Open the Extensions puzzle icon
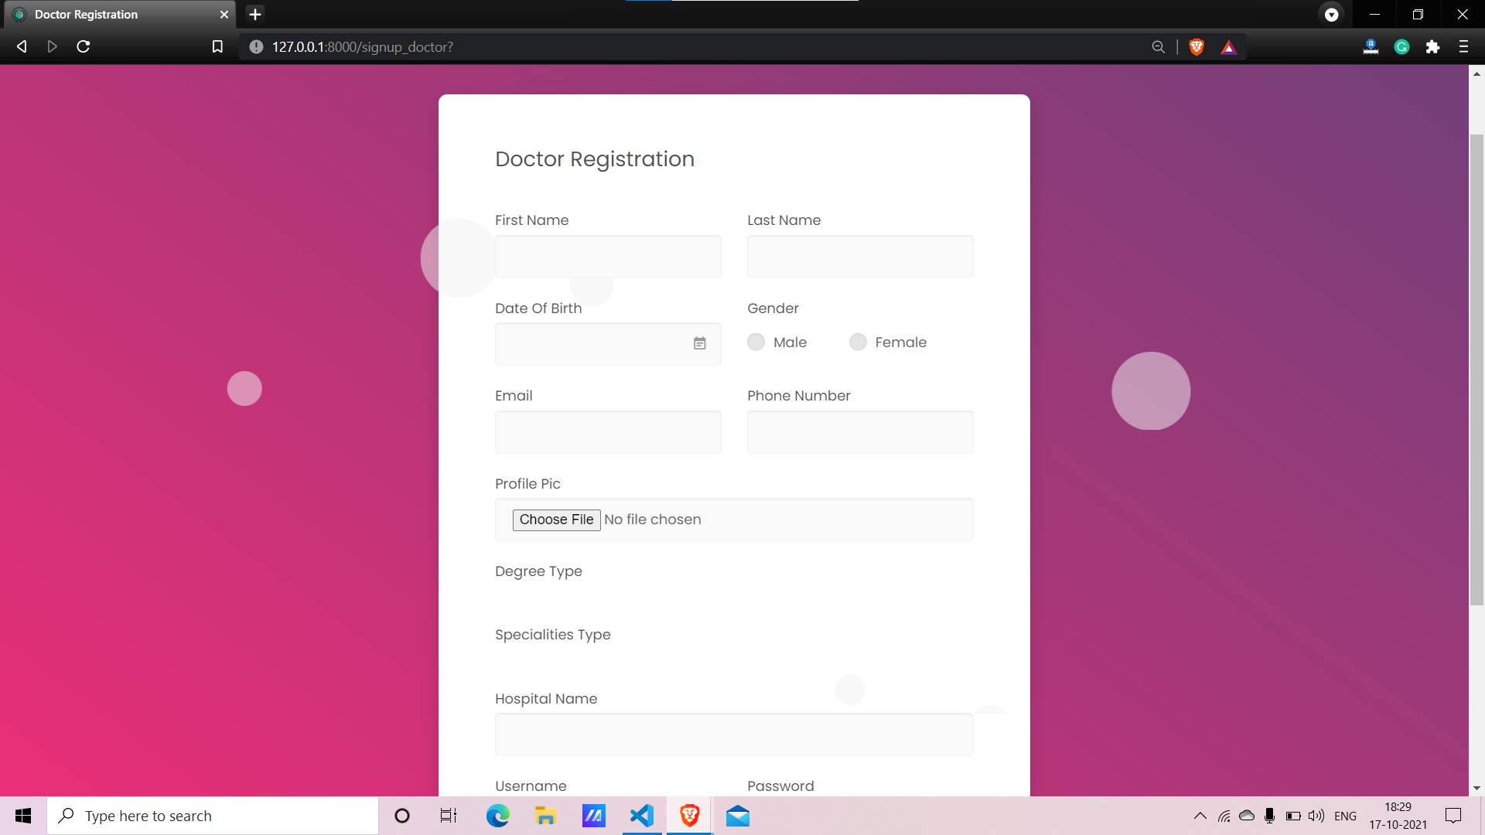Viewport: 1485px width, 835px height. pyautogui.click(x=1432, y=47)
